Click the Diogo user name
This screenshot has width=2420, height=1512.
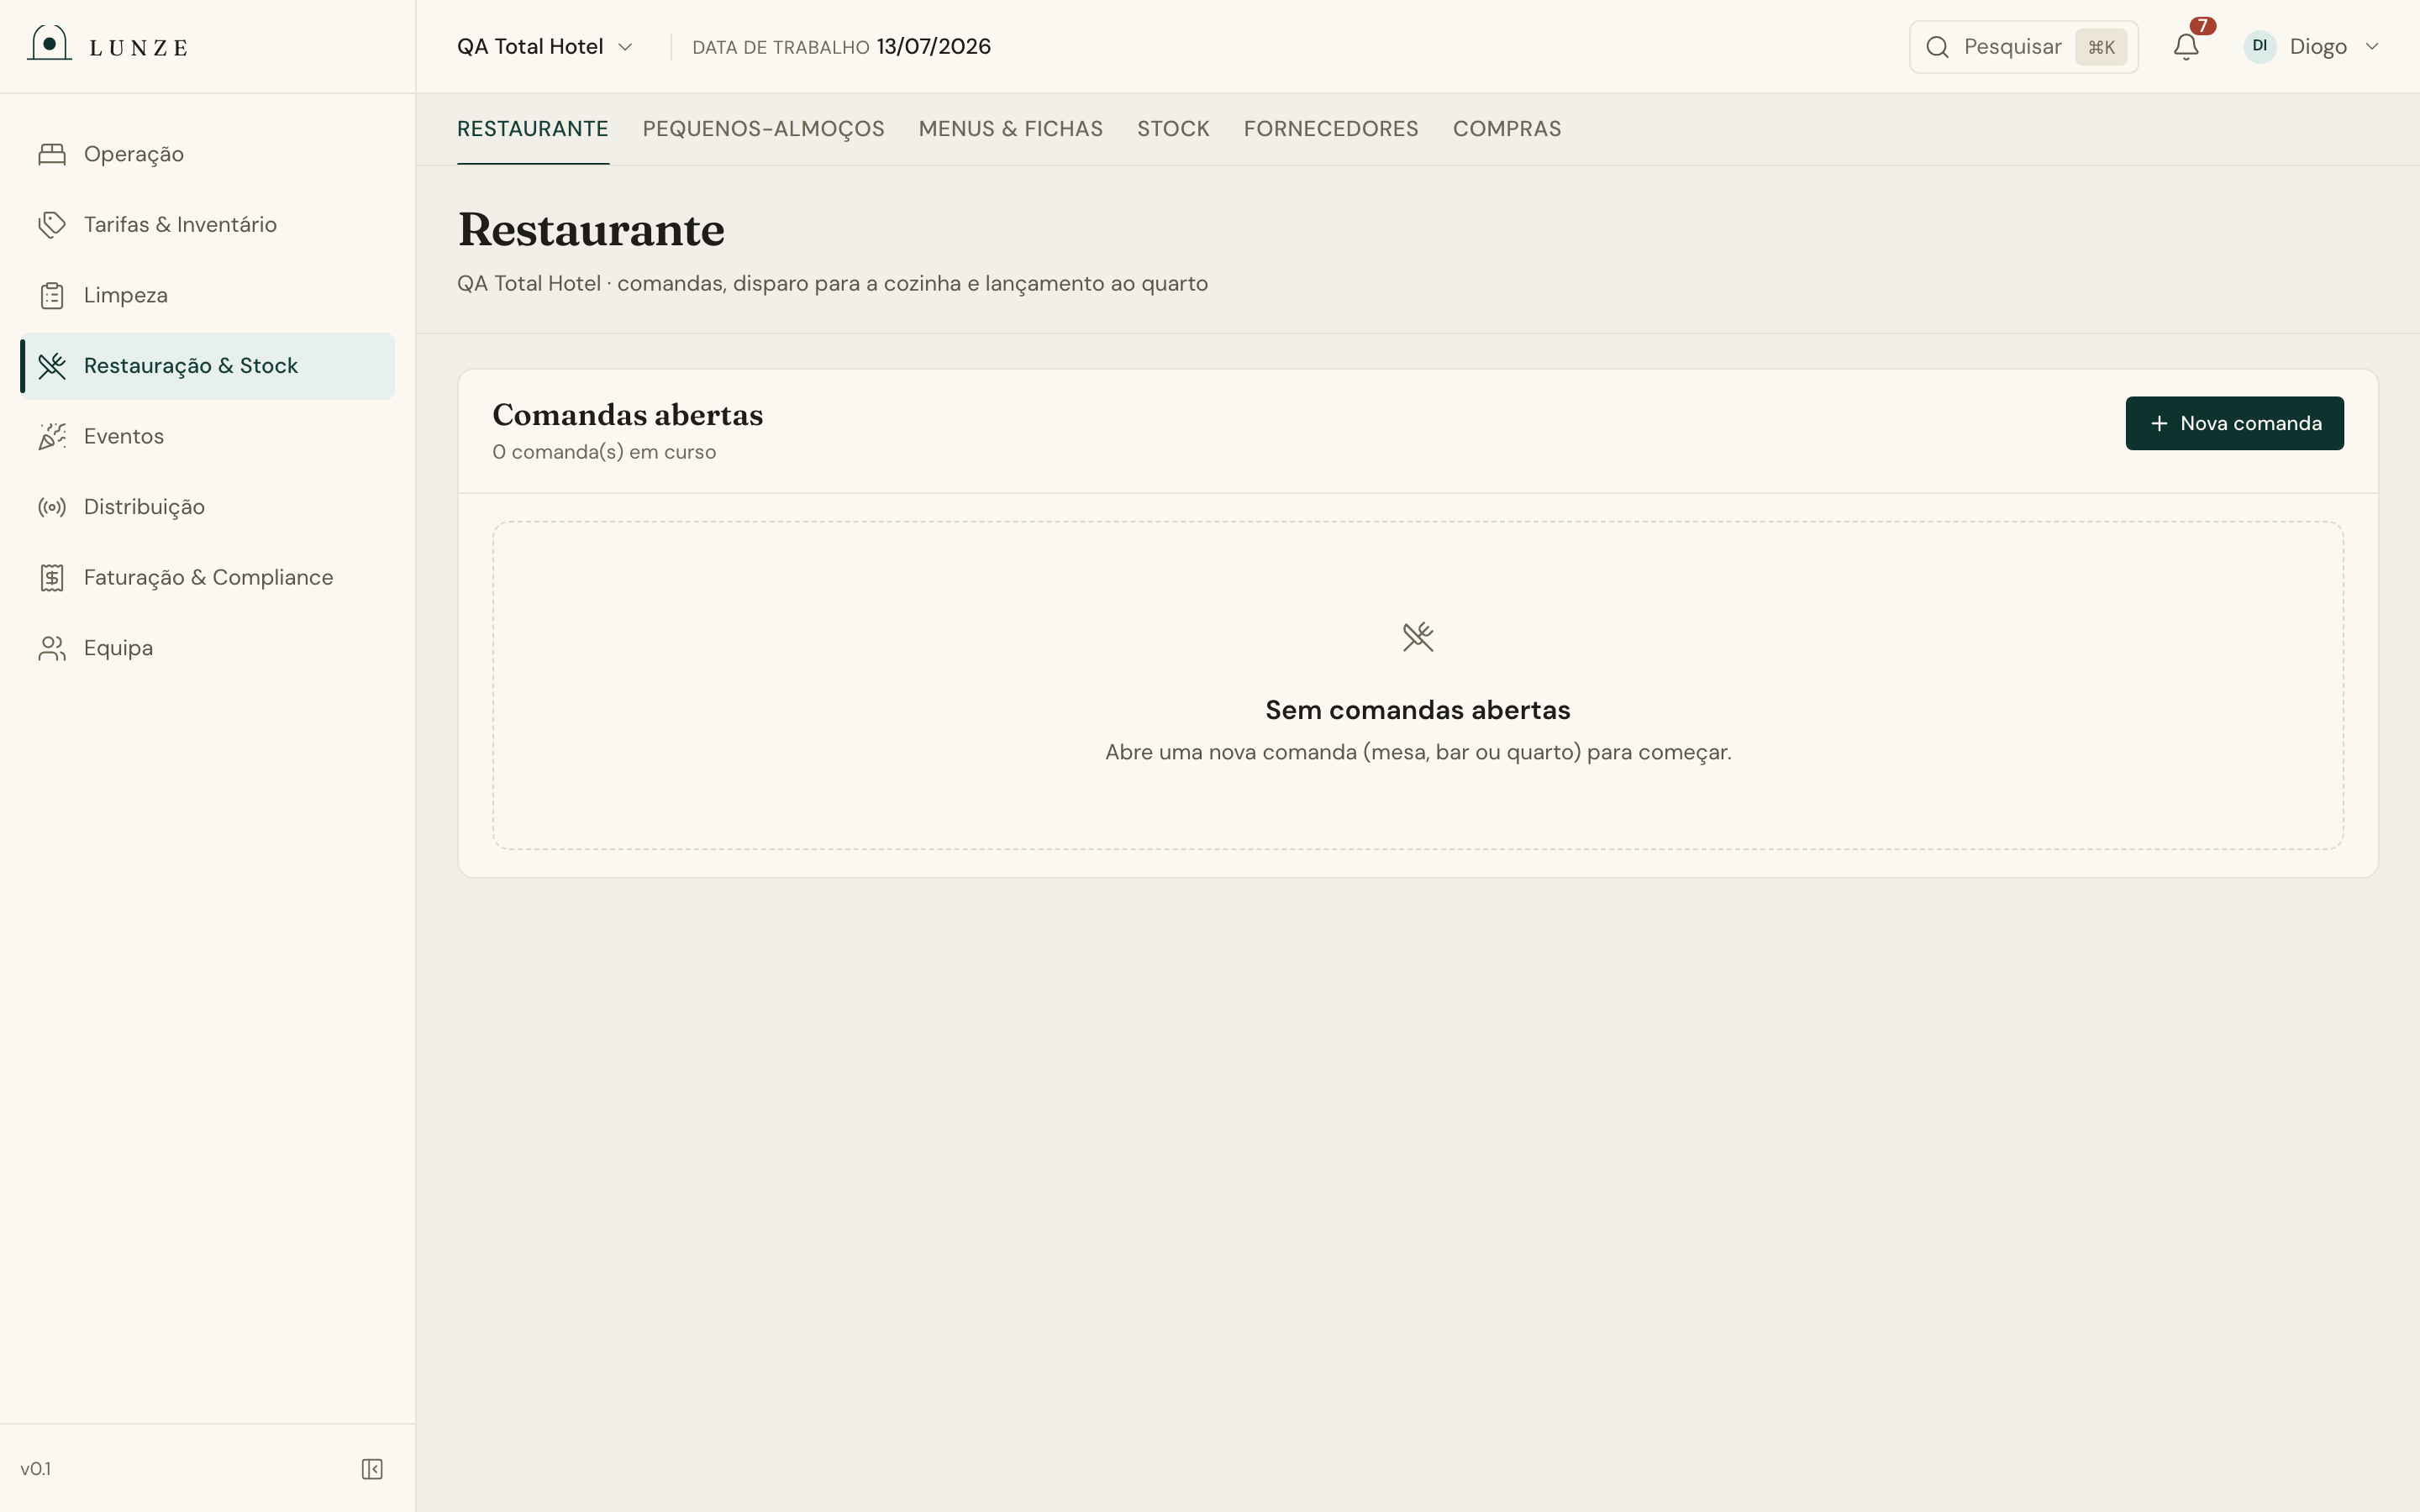click(2318, 47)
